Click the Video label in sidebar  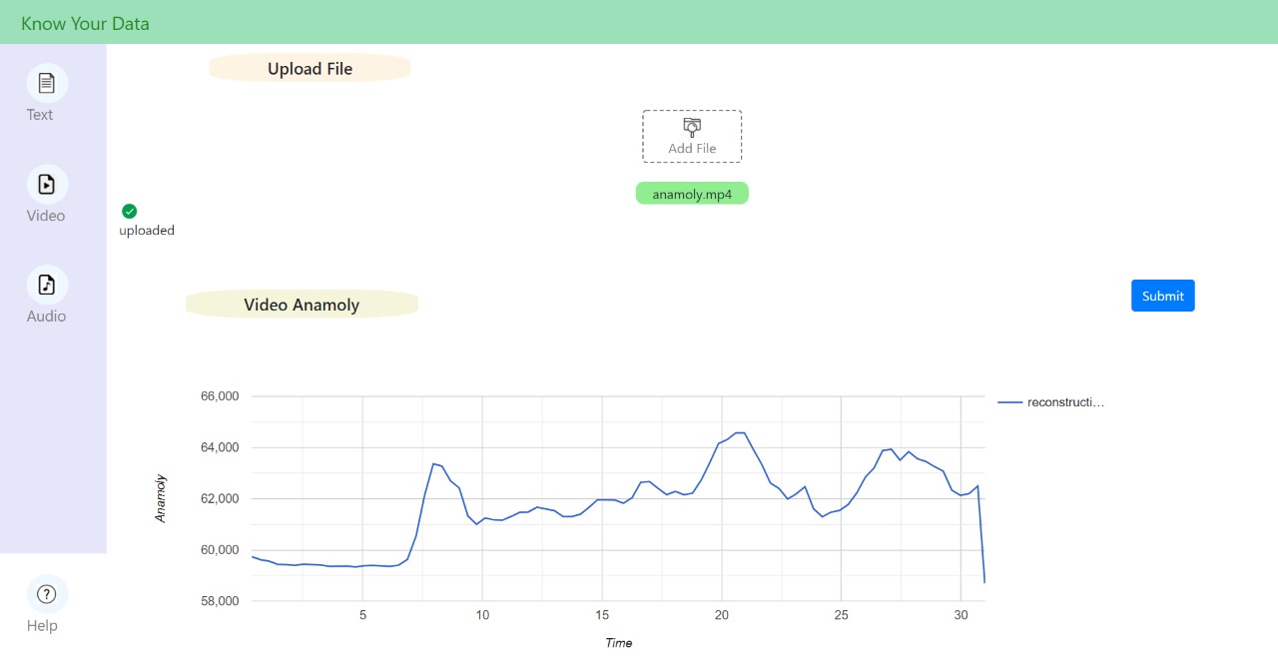(x=46, y=216)
